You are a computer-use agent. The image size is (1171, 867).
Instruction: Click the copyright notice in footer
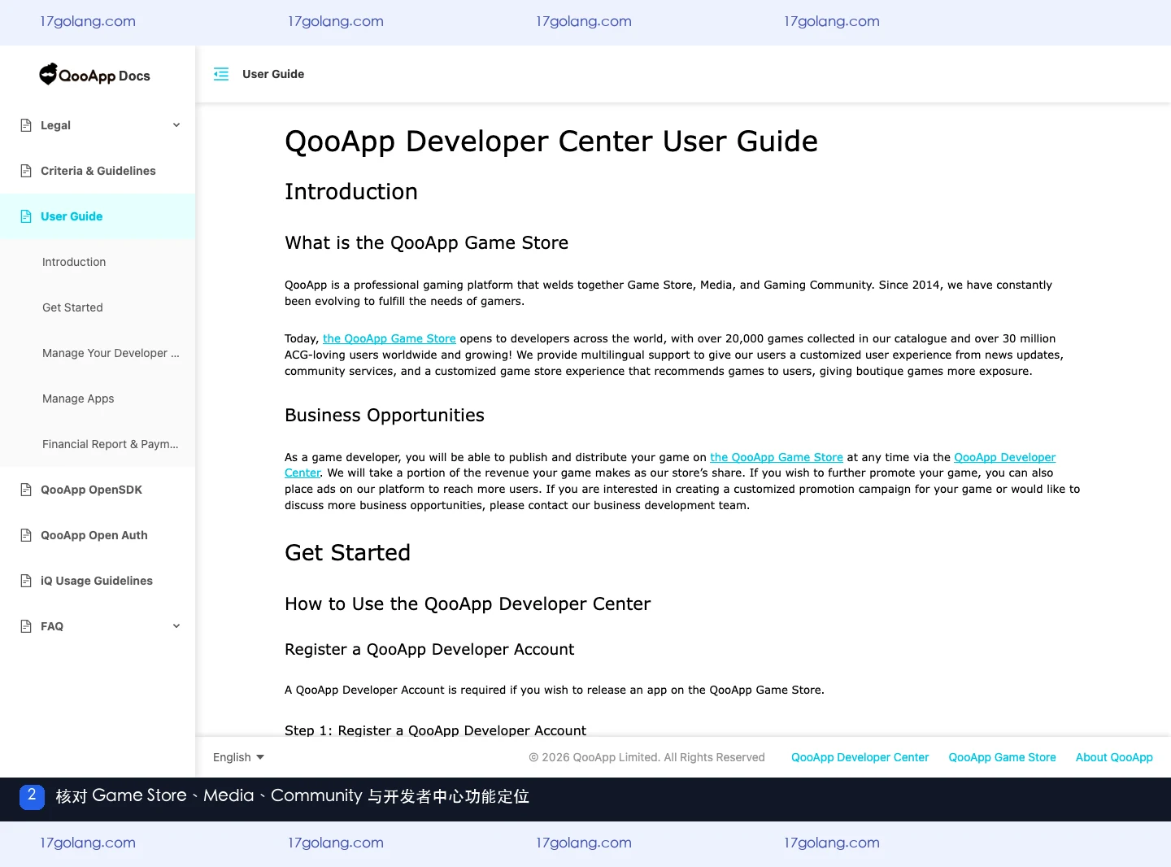tap(646, 757)
